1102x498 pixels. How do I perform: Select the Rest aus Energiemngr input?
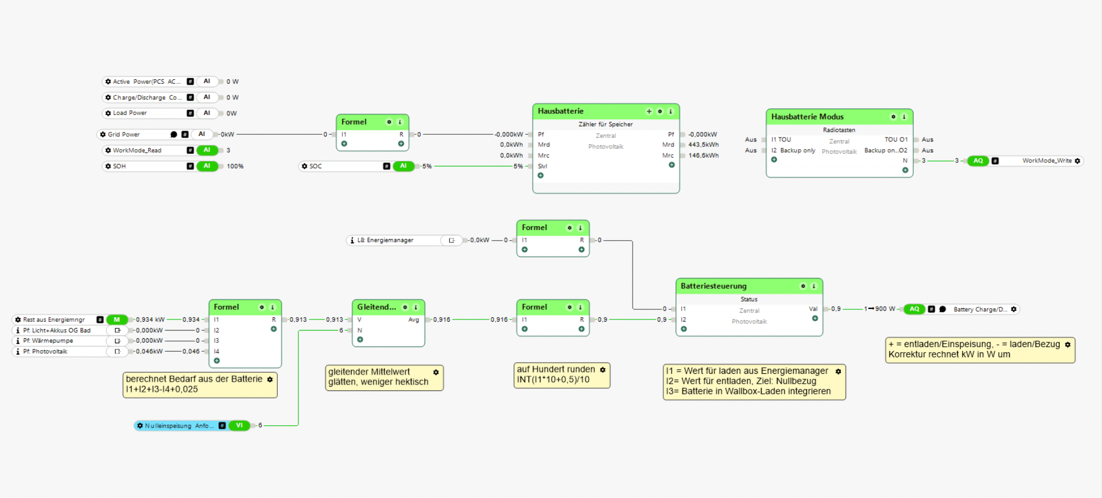pos(71,319)
